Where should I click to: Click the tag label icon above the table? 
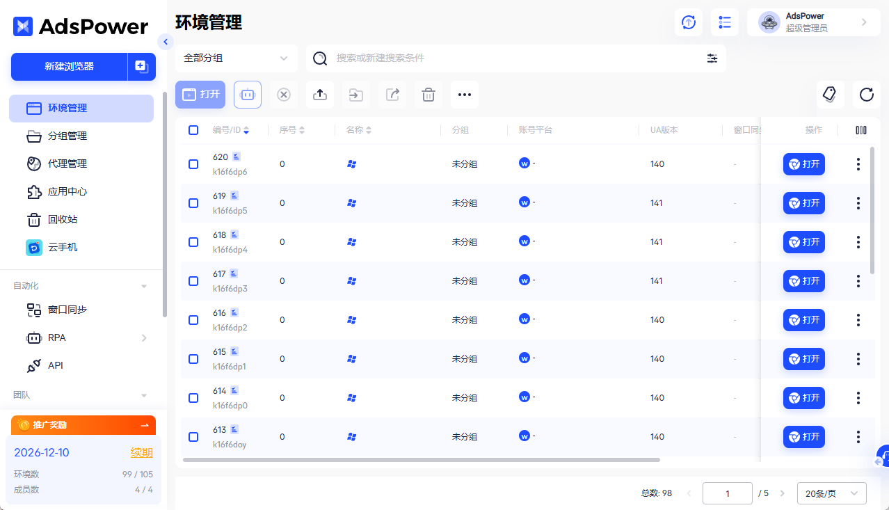pos(830,94)
